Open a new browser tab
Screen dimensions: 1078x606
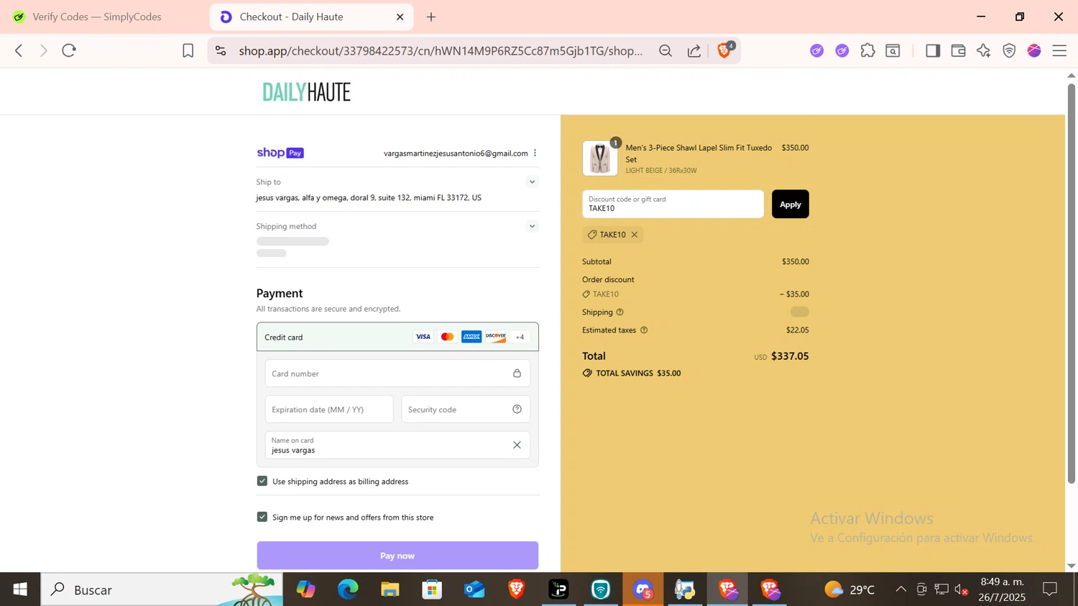[431, 17]
